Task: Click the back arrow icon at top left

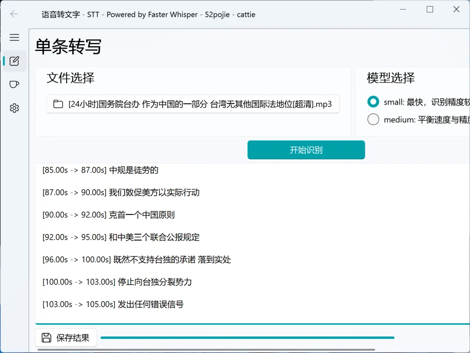Action: pyautogui.click(x=14, y=14)
